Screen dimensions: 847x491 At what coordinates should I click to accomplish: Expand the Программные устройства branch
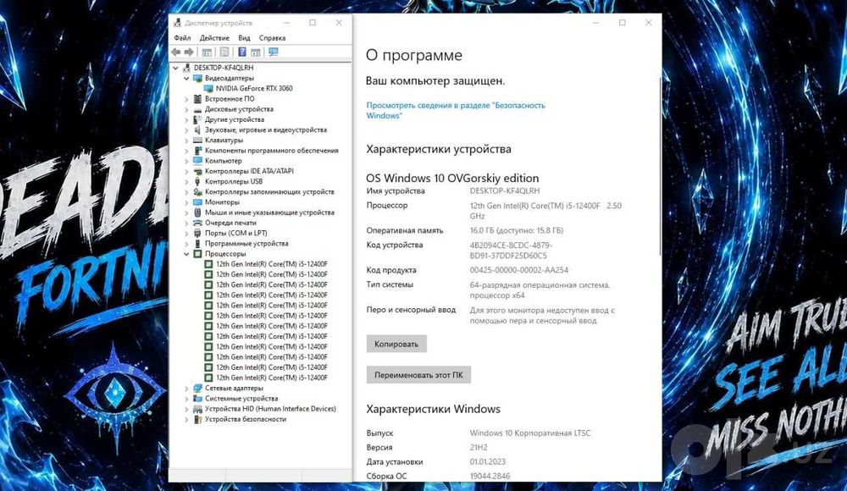coord(186,244)
